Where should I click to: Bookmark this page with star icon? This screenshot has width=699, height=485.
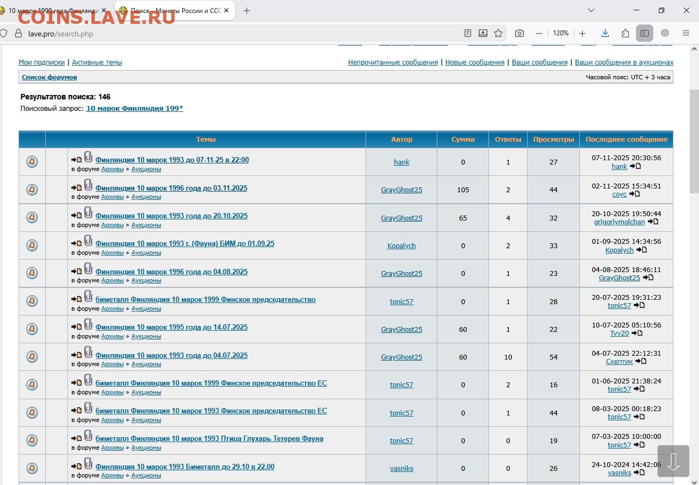pos(498,33)
